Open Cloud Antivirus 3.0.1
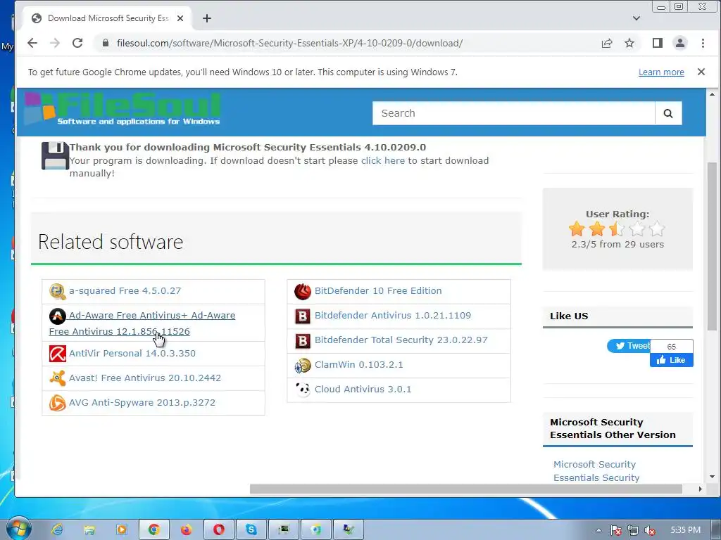 click(x=363, y=390)
